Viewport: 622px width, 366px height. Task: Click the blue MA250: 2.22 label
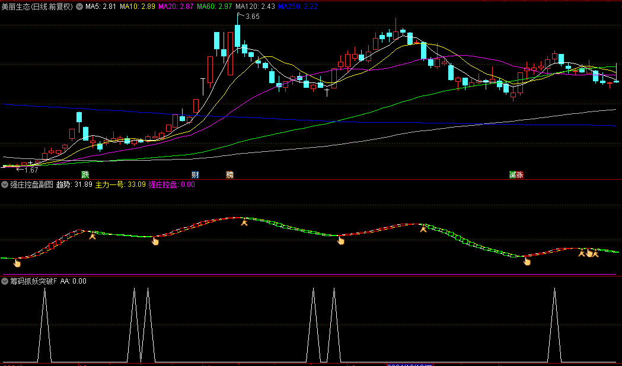click(298, 7)
